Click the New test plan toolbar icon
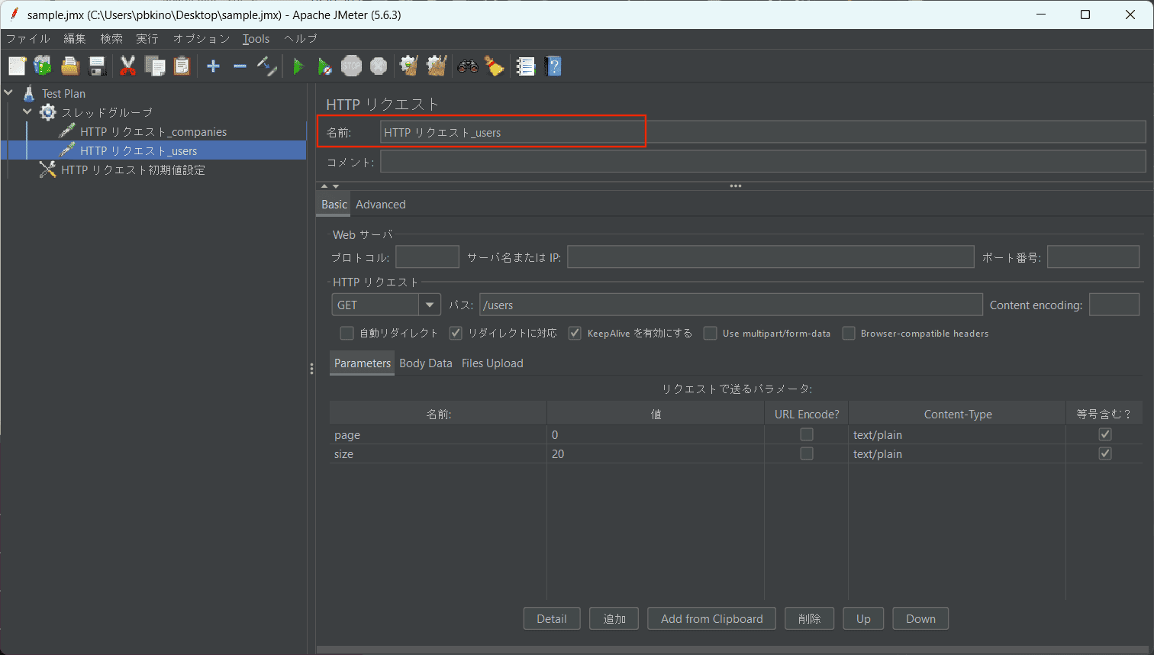 pyautogui.click(x=17, y=66)
